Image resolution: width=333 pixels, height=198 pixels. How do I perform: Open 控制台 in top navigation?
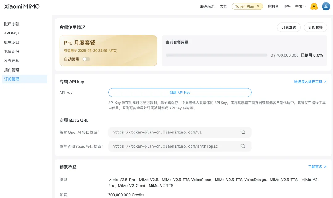pyautogui.click(x=273, y=6)
